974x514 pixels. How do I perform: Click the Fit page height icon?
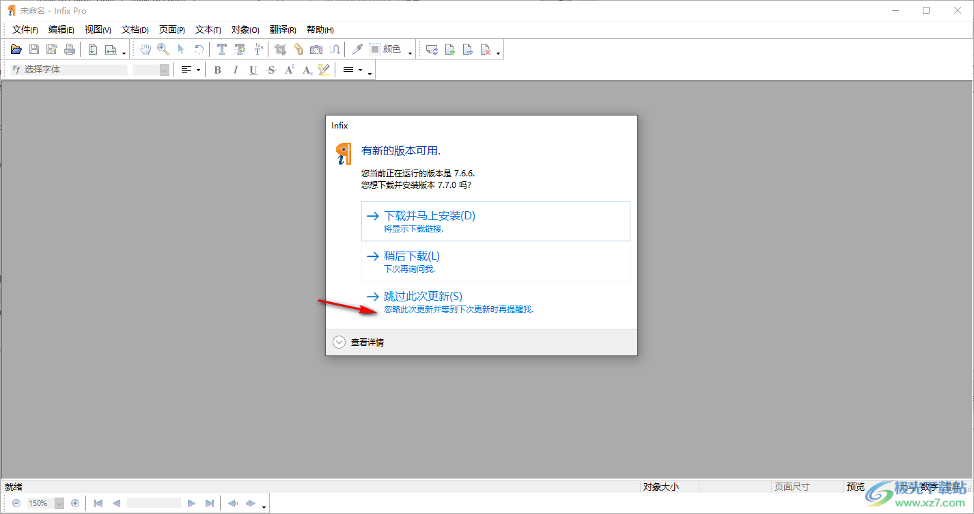click(x=93, y=49)
